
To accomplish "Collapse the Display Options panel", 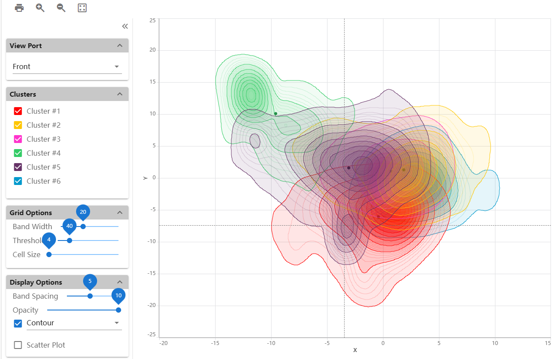I will pyautogui.click(x=120, y=282).
